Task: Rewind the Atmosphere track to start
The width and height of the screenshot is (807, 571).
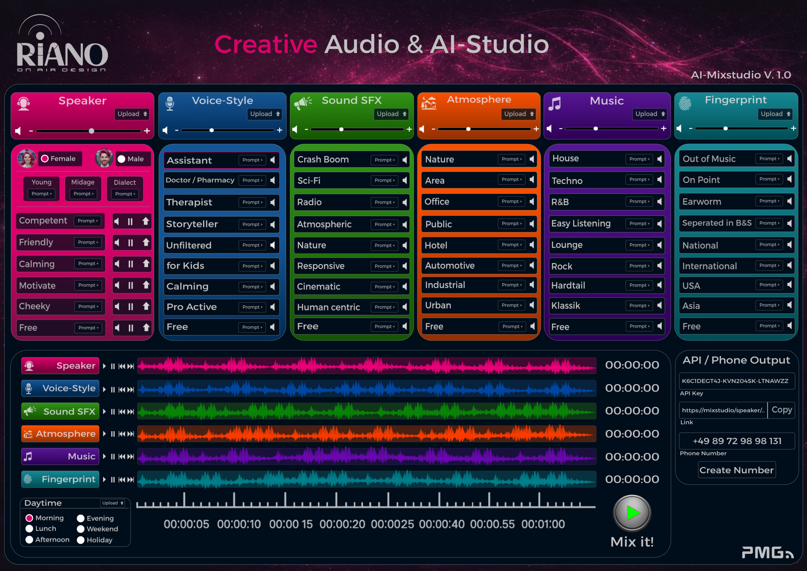Action: tap(122, 434)
